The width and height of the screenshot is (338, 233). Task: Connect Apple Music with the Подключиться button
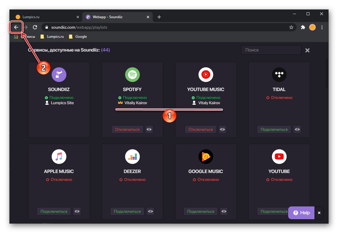54,212
